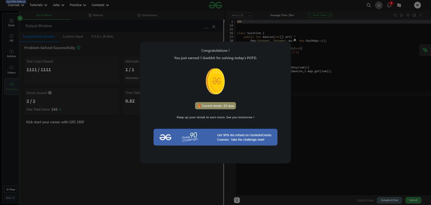Open the notifications bell icon
This screenshot has width=431, height=205.
389,5
